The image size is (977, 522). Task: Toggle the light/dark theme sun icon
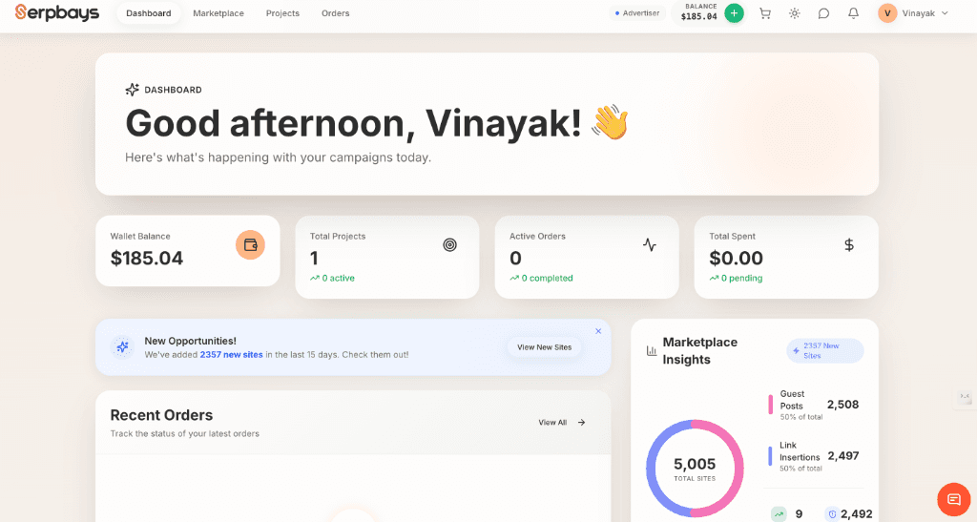[795, 13]
